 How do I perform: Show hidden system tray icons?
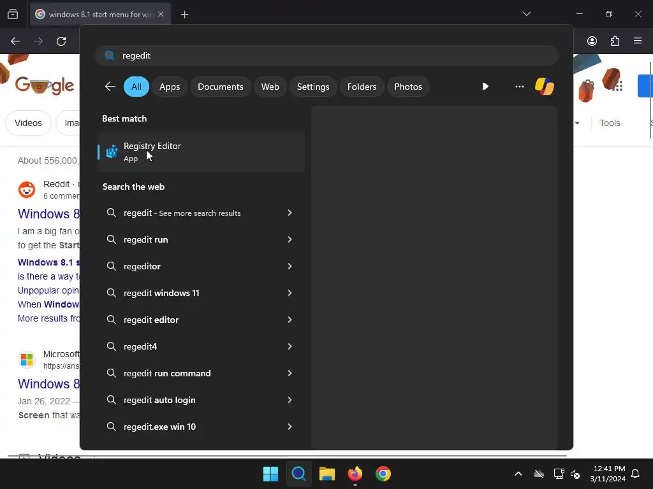tap(518, 474)
